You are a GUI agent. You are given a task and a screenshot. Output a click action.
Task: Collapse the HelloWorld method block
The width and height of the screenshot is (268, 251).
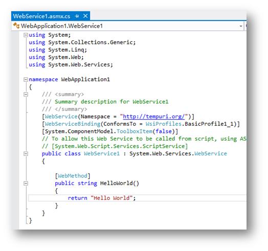(26, 184)
